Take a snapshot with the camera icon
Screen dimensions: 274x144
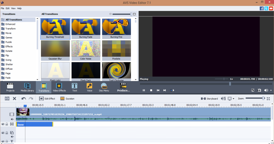[x=259, y=90]
